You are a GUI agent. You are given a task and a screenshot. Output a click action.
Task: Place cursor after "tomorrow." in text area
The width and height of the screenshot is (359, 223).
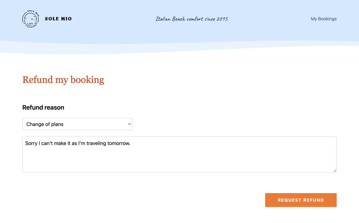coord(131,143)
